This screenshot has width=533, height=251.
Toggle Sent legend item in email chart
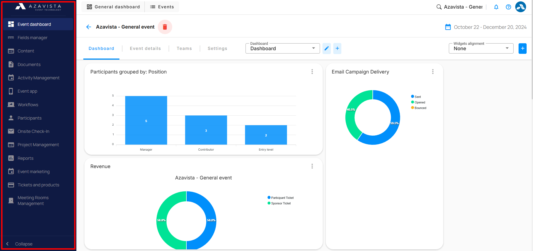click(x=416, y=97)
